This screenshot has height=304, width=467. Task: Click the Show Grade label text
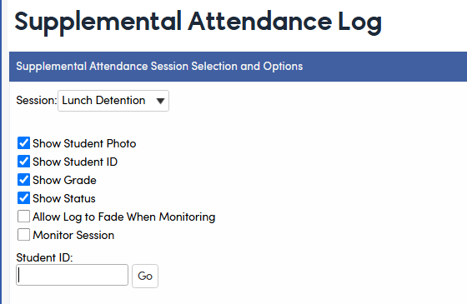pos(65,180)
